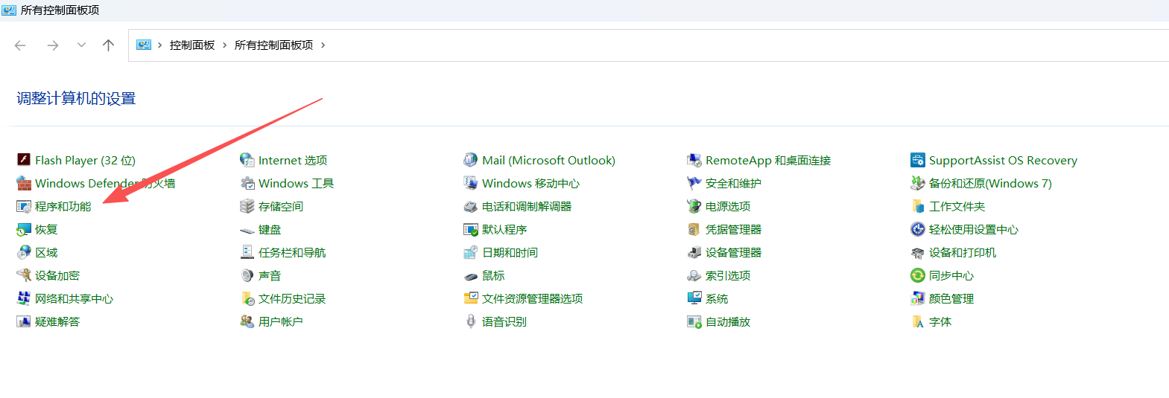Click the SupportAssist OS Recovery icon
This screenshot has height=398, width=1169.
pyautogui.click(x=918, y=160)
